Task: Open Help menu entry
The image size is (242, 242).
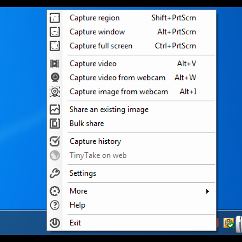Action: point(131,205)
